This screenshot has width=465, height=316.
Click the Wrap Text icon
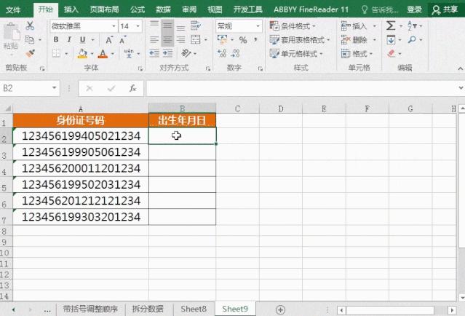(196, 26)
